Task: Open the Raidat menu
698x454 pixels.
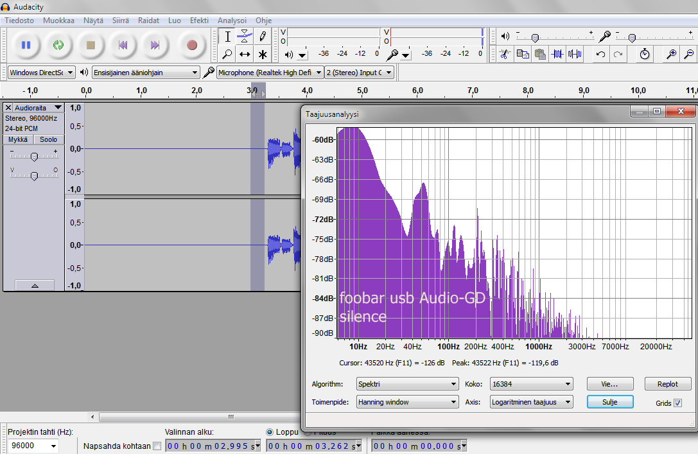Action: (x=149, y=21)
